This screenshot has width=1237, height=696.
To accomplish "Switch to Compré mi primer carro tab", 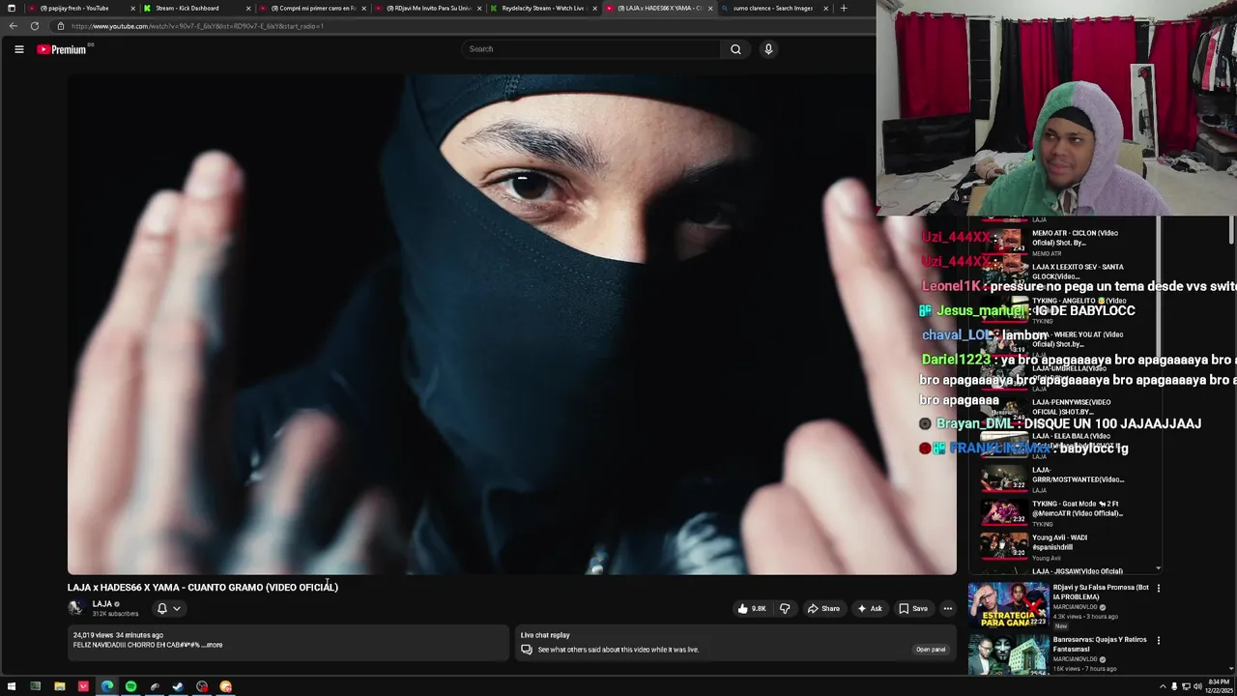I will [312, 8].
